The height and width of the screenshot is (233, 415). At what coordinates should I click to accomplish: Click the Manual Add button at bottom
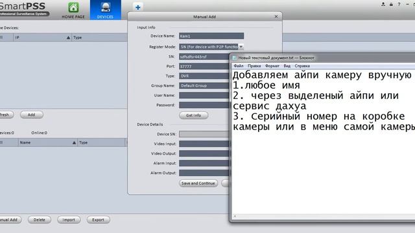pos(10,219)
